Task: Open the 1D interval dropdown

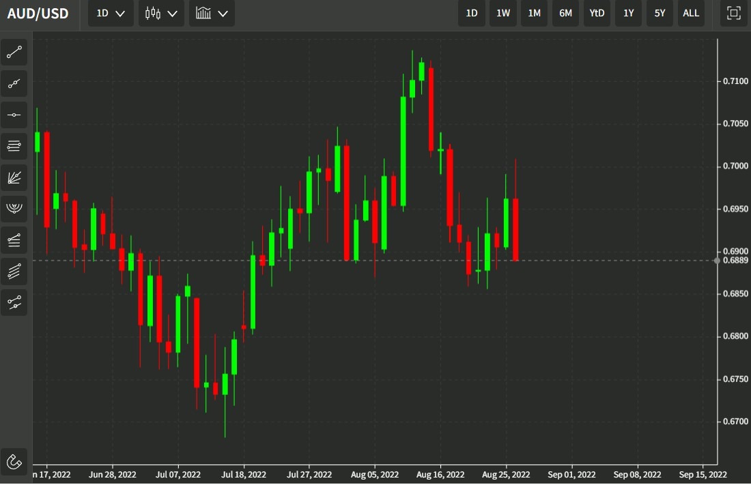Action: coord(111,14)
